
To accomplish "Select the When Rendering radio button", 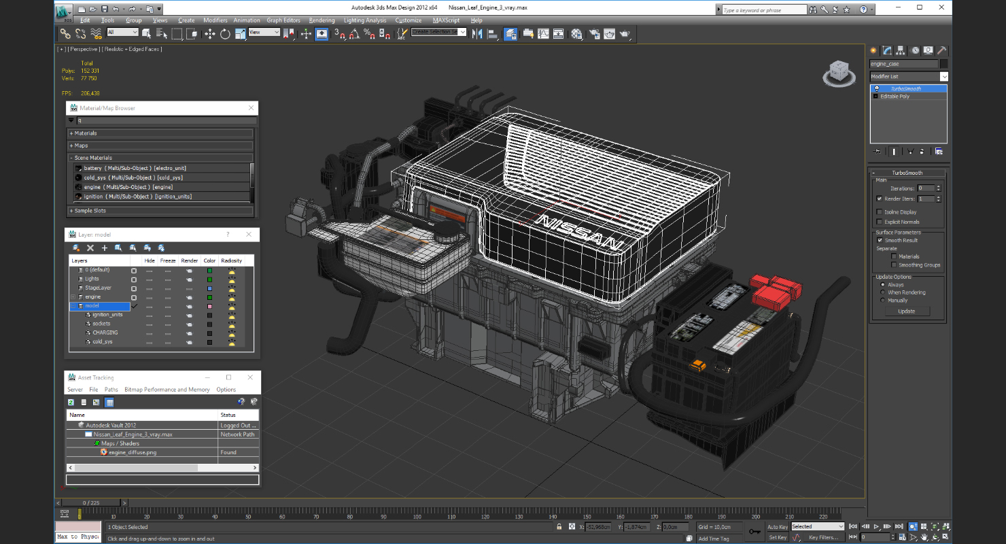I will [x=883, y=292].
